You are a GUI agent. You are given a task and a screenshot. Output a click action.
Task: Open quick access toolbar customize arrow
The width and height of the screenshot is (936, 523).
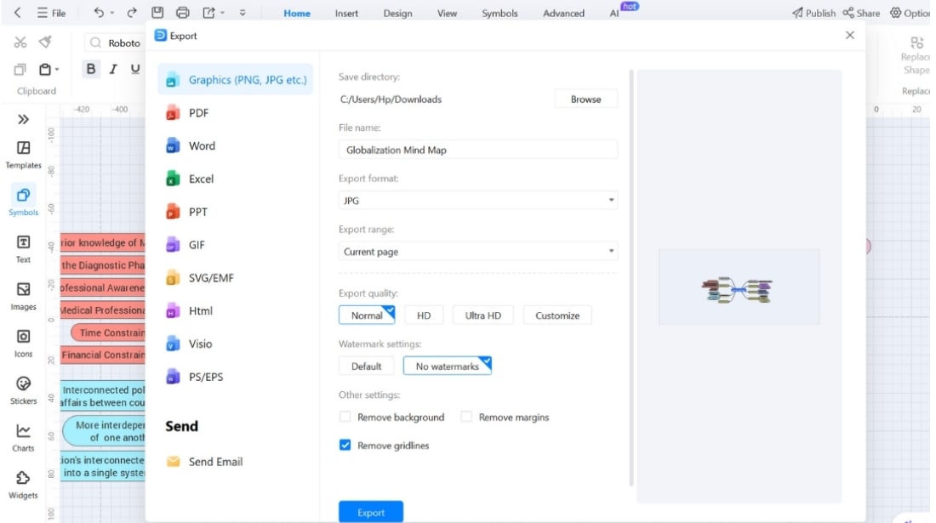pyautogui.click(x=243, y=13)
